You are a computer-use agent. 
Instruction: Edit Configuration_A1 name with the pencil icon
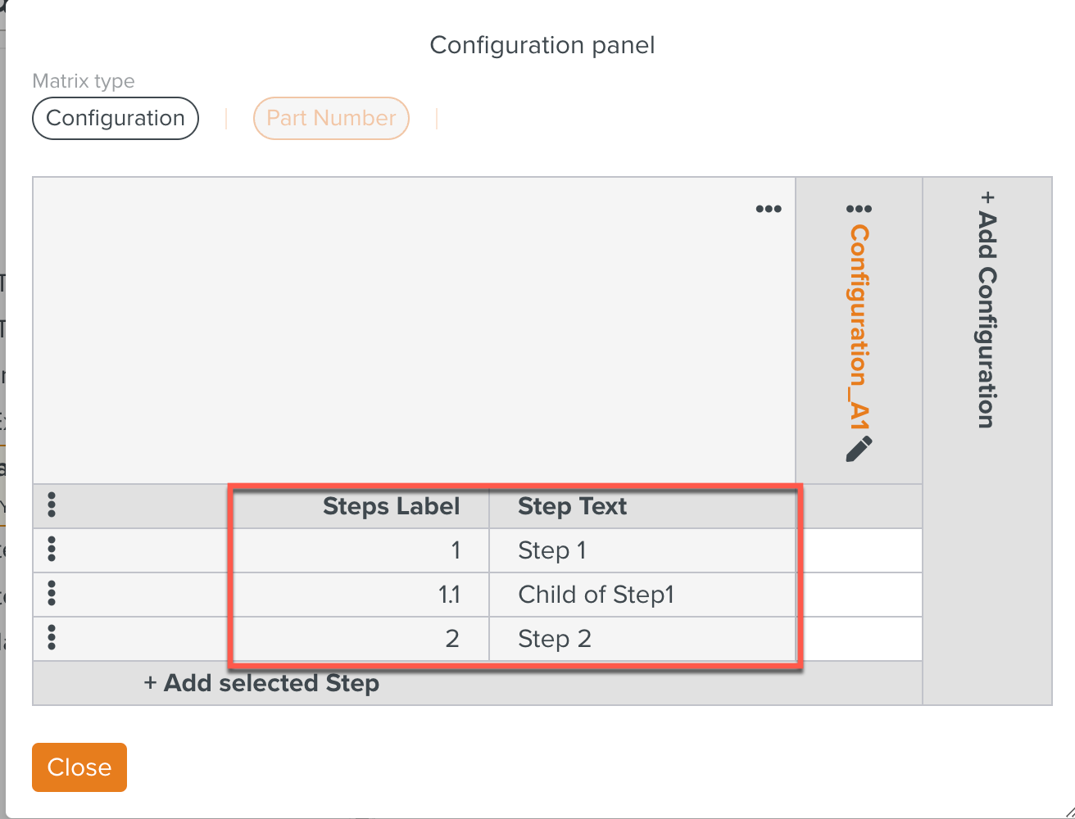(859, 449)
